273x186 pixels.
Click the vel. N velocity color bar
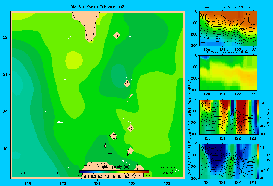(258, 117)
